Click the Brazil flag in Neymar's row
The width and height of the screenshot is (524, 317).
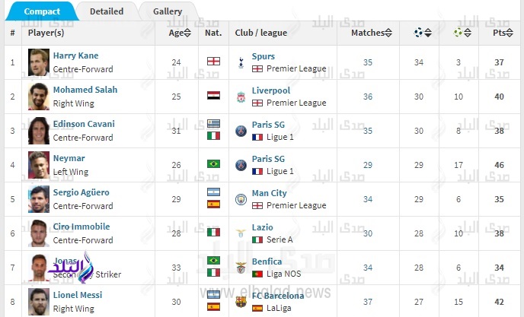point(213,164)
